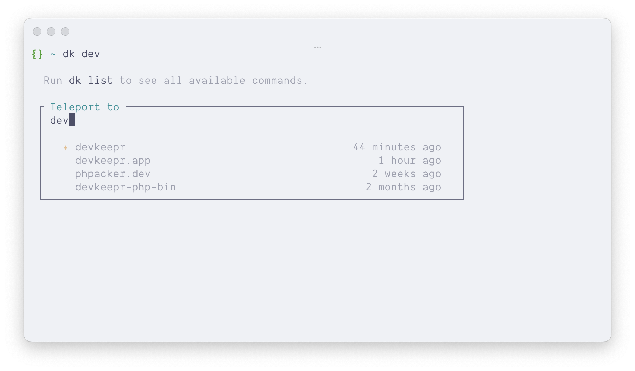Click the 1 hour ago timestamp
The image size is (635, 371).
coord(409,161)
